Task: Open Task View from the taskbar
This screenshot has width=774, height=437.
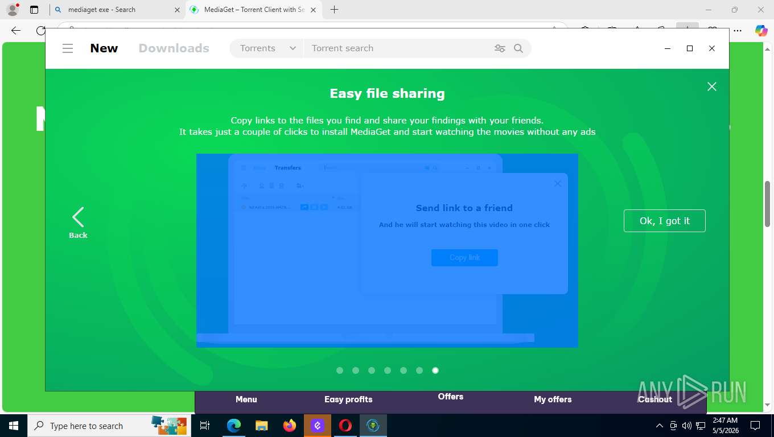Action: [x=205, y=426]
